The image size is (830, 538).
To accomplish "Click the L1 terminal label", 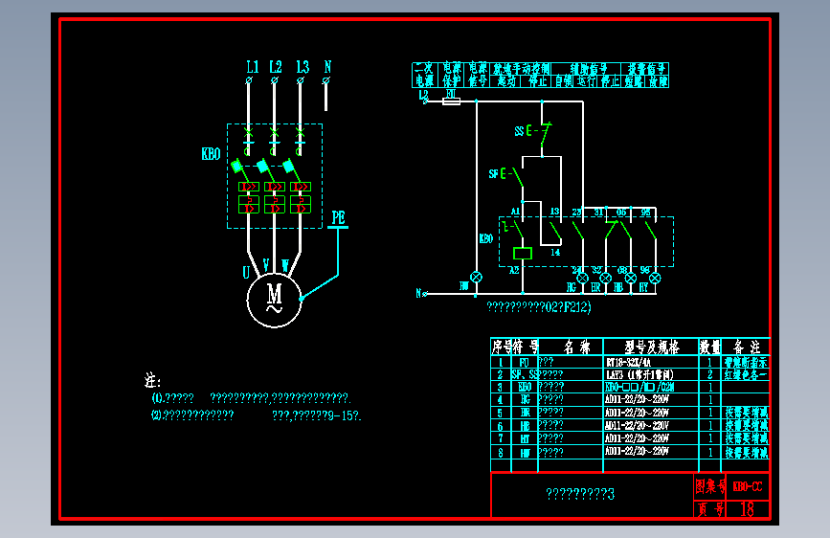I will pos(252,67).
